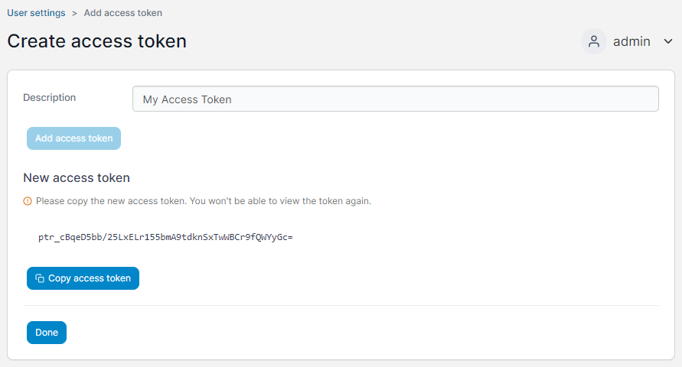The width and height of the screenshot is (682, 367).
Task: Finish by clicking the Done button
Action: [47, 333]
